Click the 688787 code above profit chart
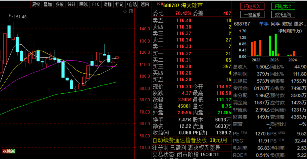This screenshot has width=307, height=159. point(242,24)
